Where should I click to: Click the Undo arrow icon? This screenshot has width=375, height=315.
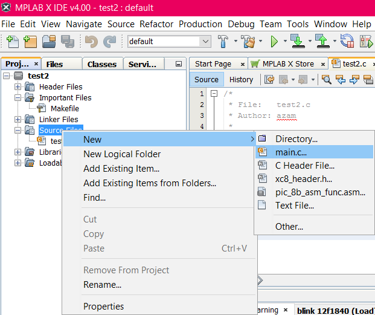91,41
